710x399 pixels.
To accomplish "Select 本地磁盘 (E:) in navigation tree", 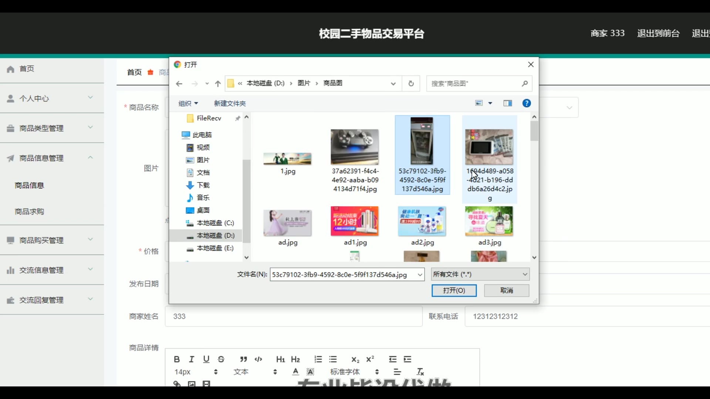I will tap(210, 248).
